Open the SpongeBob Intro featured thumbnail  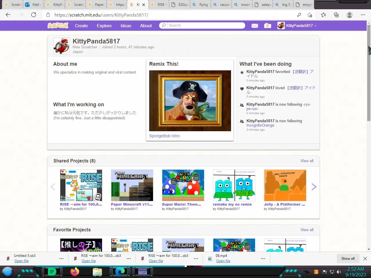190,101
